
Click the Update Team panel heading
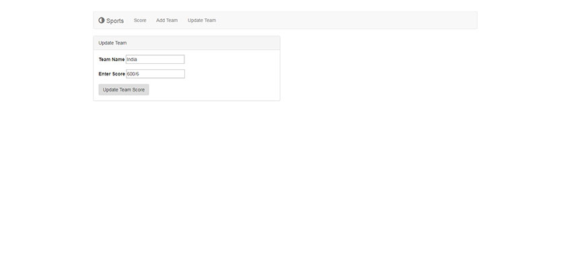187,43
